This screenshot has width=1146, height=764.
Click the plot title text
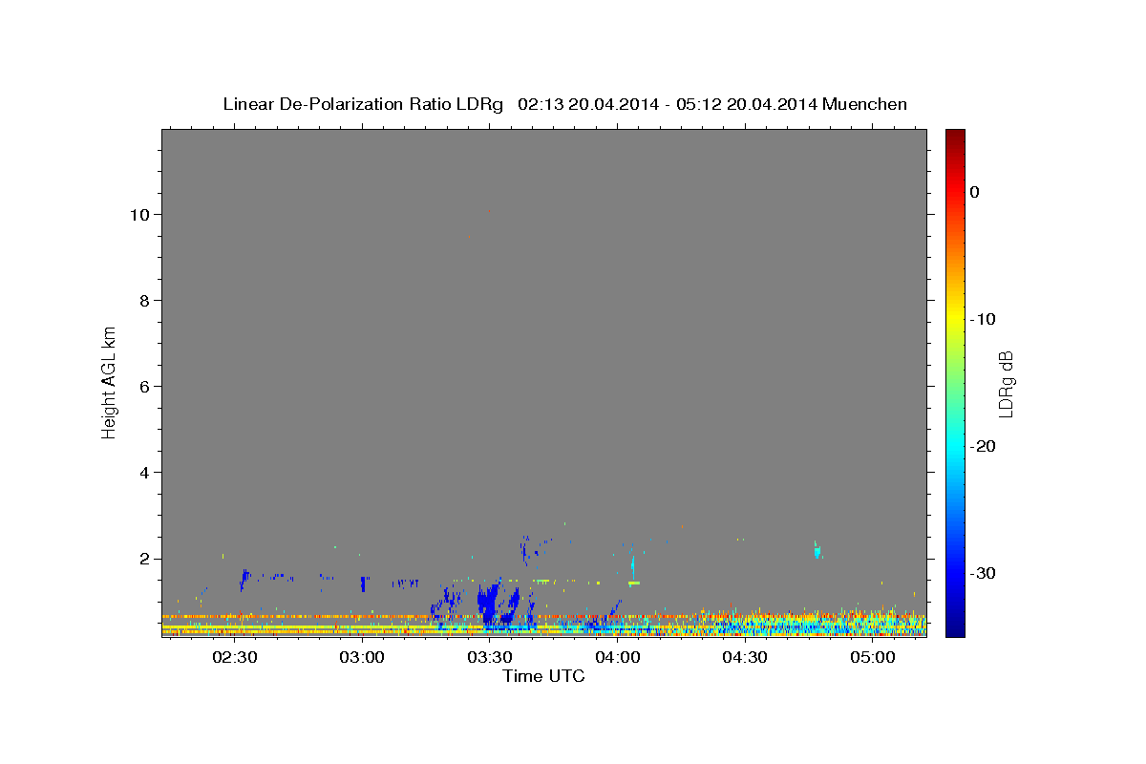coord(564,104)
